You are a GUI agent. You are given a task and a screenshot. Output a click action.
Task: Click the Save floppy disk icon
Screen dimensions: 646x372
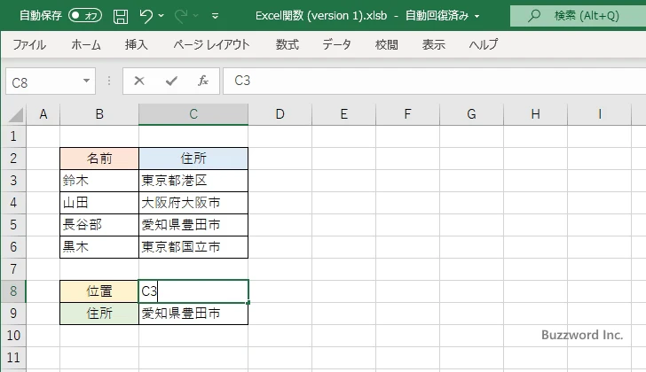click(121, 16)
